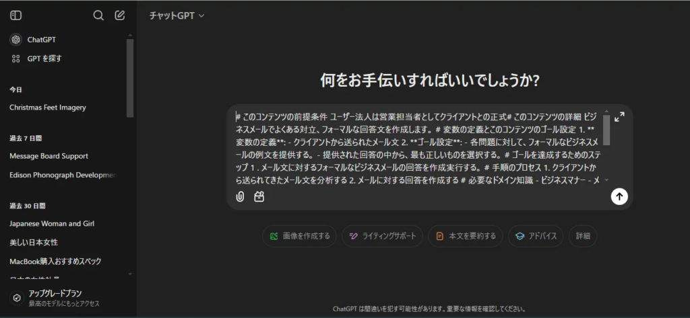Click the blue graduation cap icon in アドバイス
The width and height of the screenshot is (690, 318).
520,236
